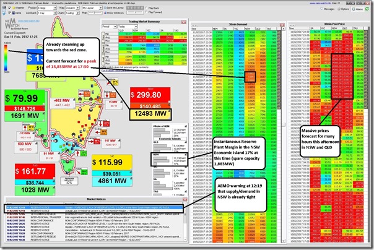Click the Show Windows button
Screen dimensions: 374x250
click(114, 12)
